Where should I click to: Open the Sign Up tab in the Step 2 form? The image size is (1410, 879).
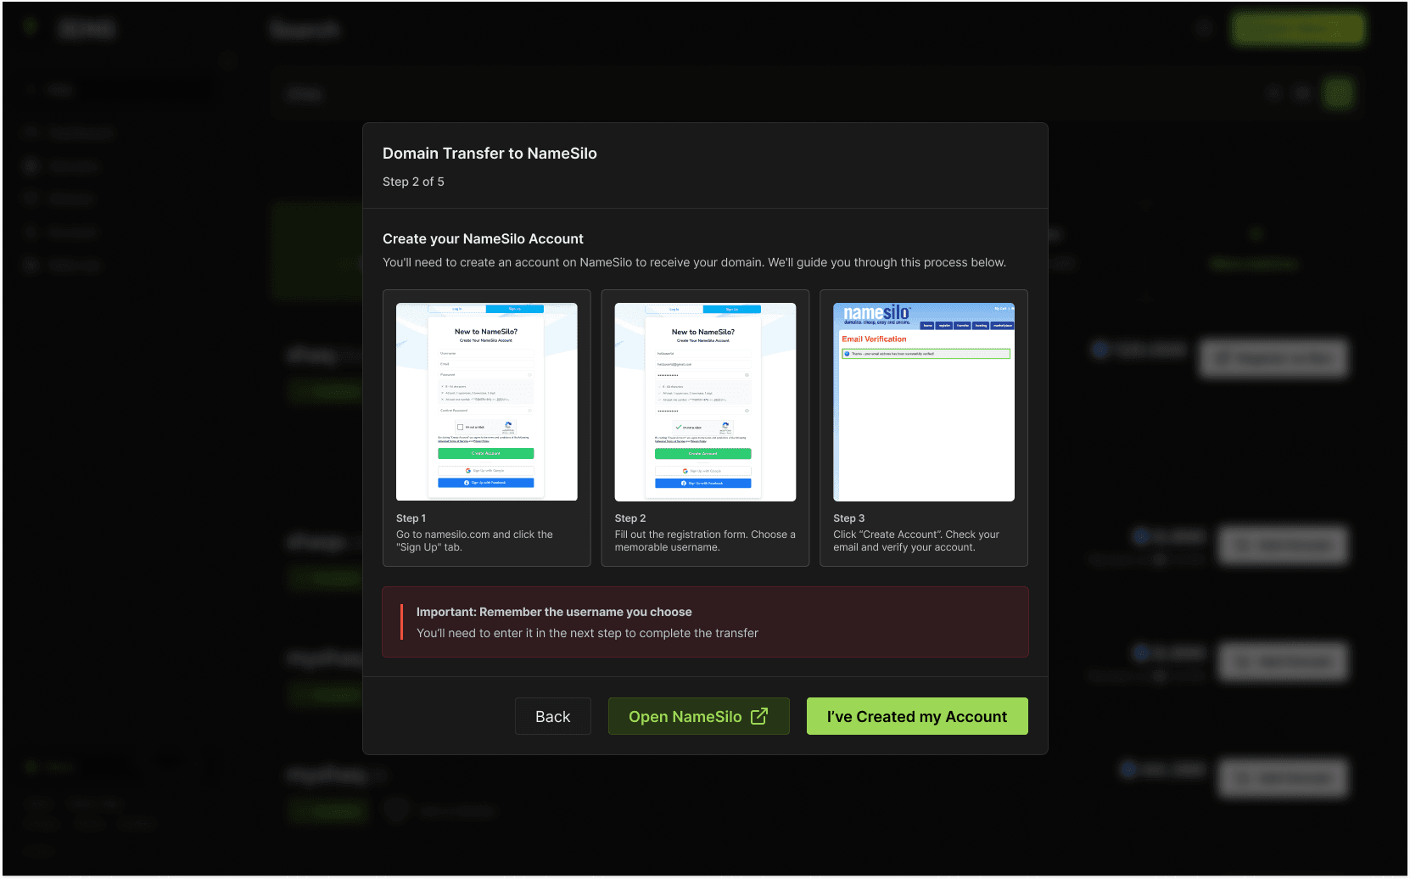click(x=733, y=309)
